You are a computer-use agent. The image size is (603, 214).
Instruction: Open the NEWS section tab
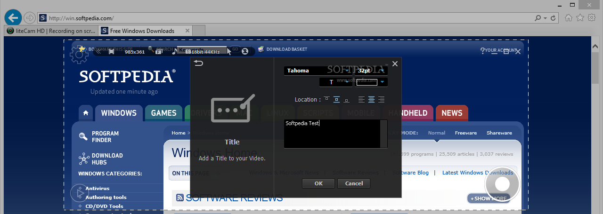452,113
